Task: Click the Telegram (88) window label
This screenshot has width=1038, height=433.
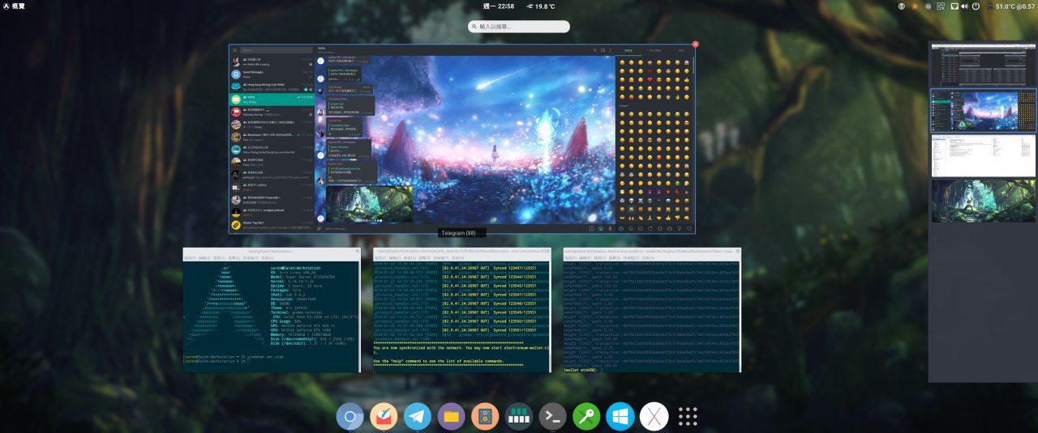Action: pos(461,233)
